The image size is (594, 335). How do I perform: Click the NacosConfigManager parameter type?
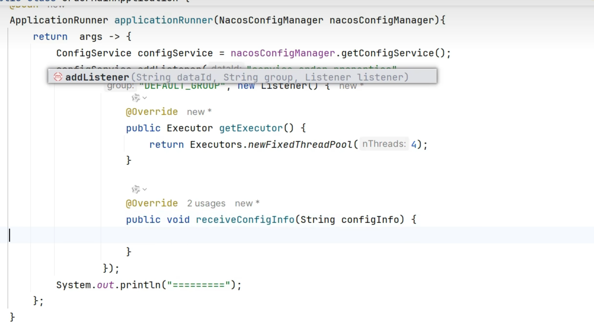[271, 20]
